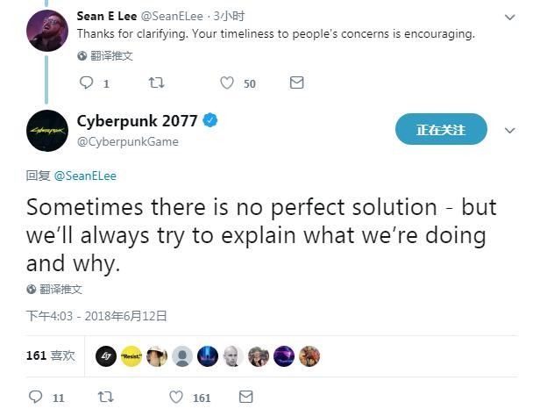Retweet the Cyberpunk 2077 tweet

105,397
